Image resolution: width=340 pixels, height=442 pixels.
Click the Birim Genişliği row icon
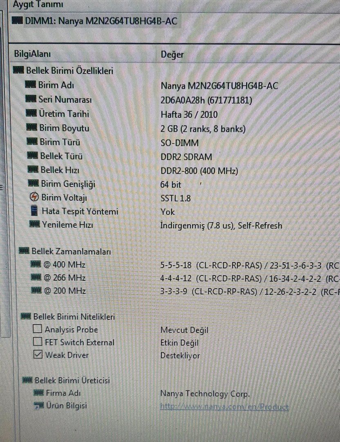point(34,183)
